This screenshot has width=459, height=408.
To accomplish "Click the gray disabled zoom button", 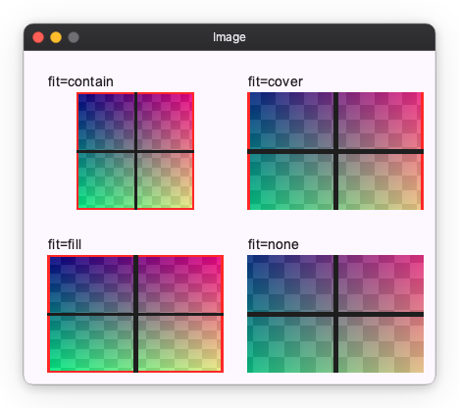I will pyautogui.click(x=74, y=37).
